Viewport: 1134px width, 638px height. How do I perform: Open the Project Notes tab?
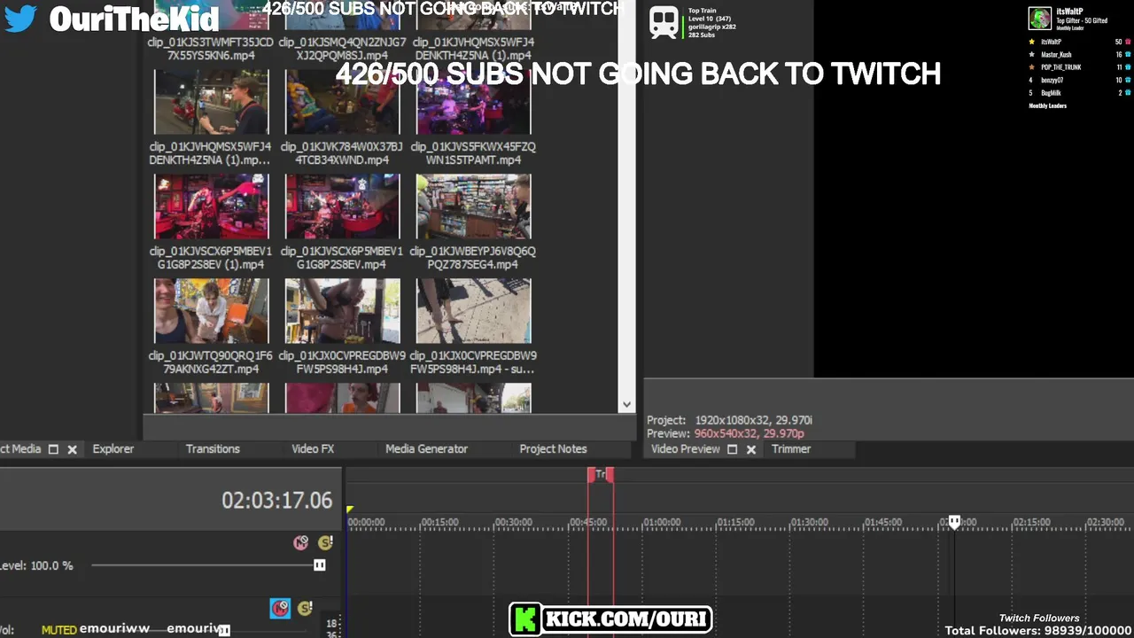pyautogui.click(x=553, y=449)
